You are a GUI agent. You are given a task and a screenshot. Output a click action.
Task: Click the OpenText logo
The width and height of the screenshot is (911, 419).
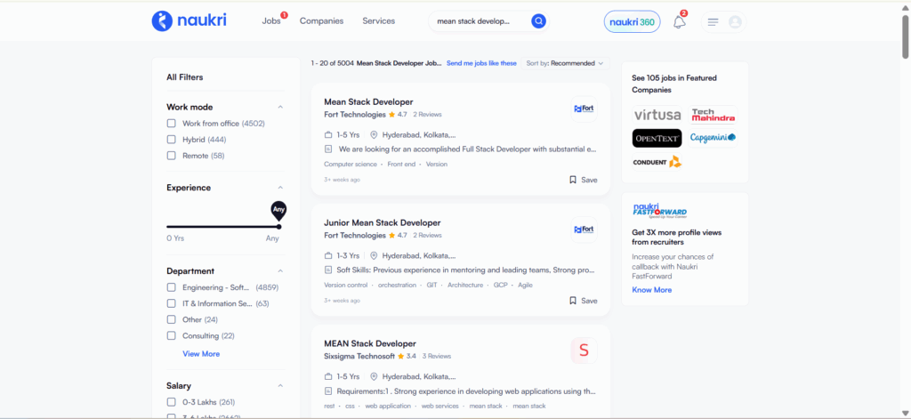click(x=657, y=138)
